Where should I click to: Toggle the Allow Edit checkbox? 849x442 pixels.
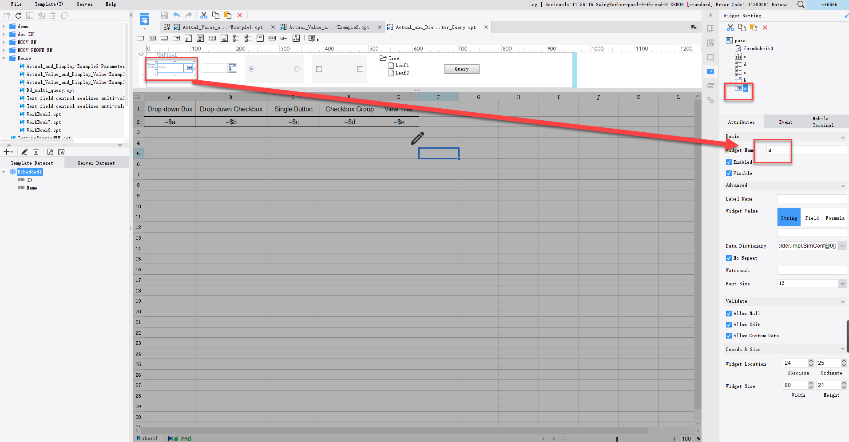click(729, 325)
